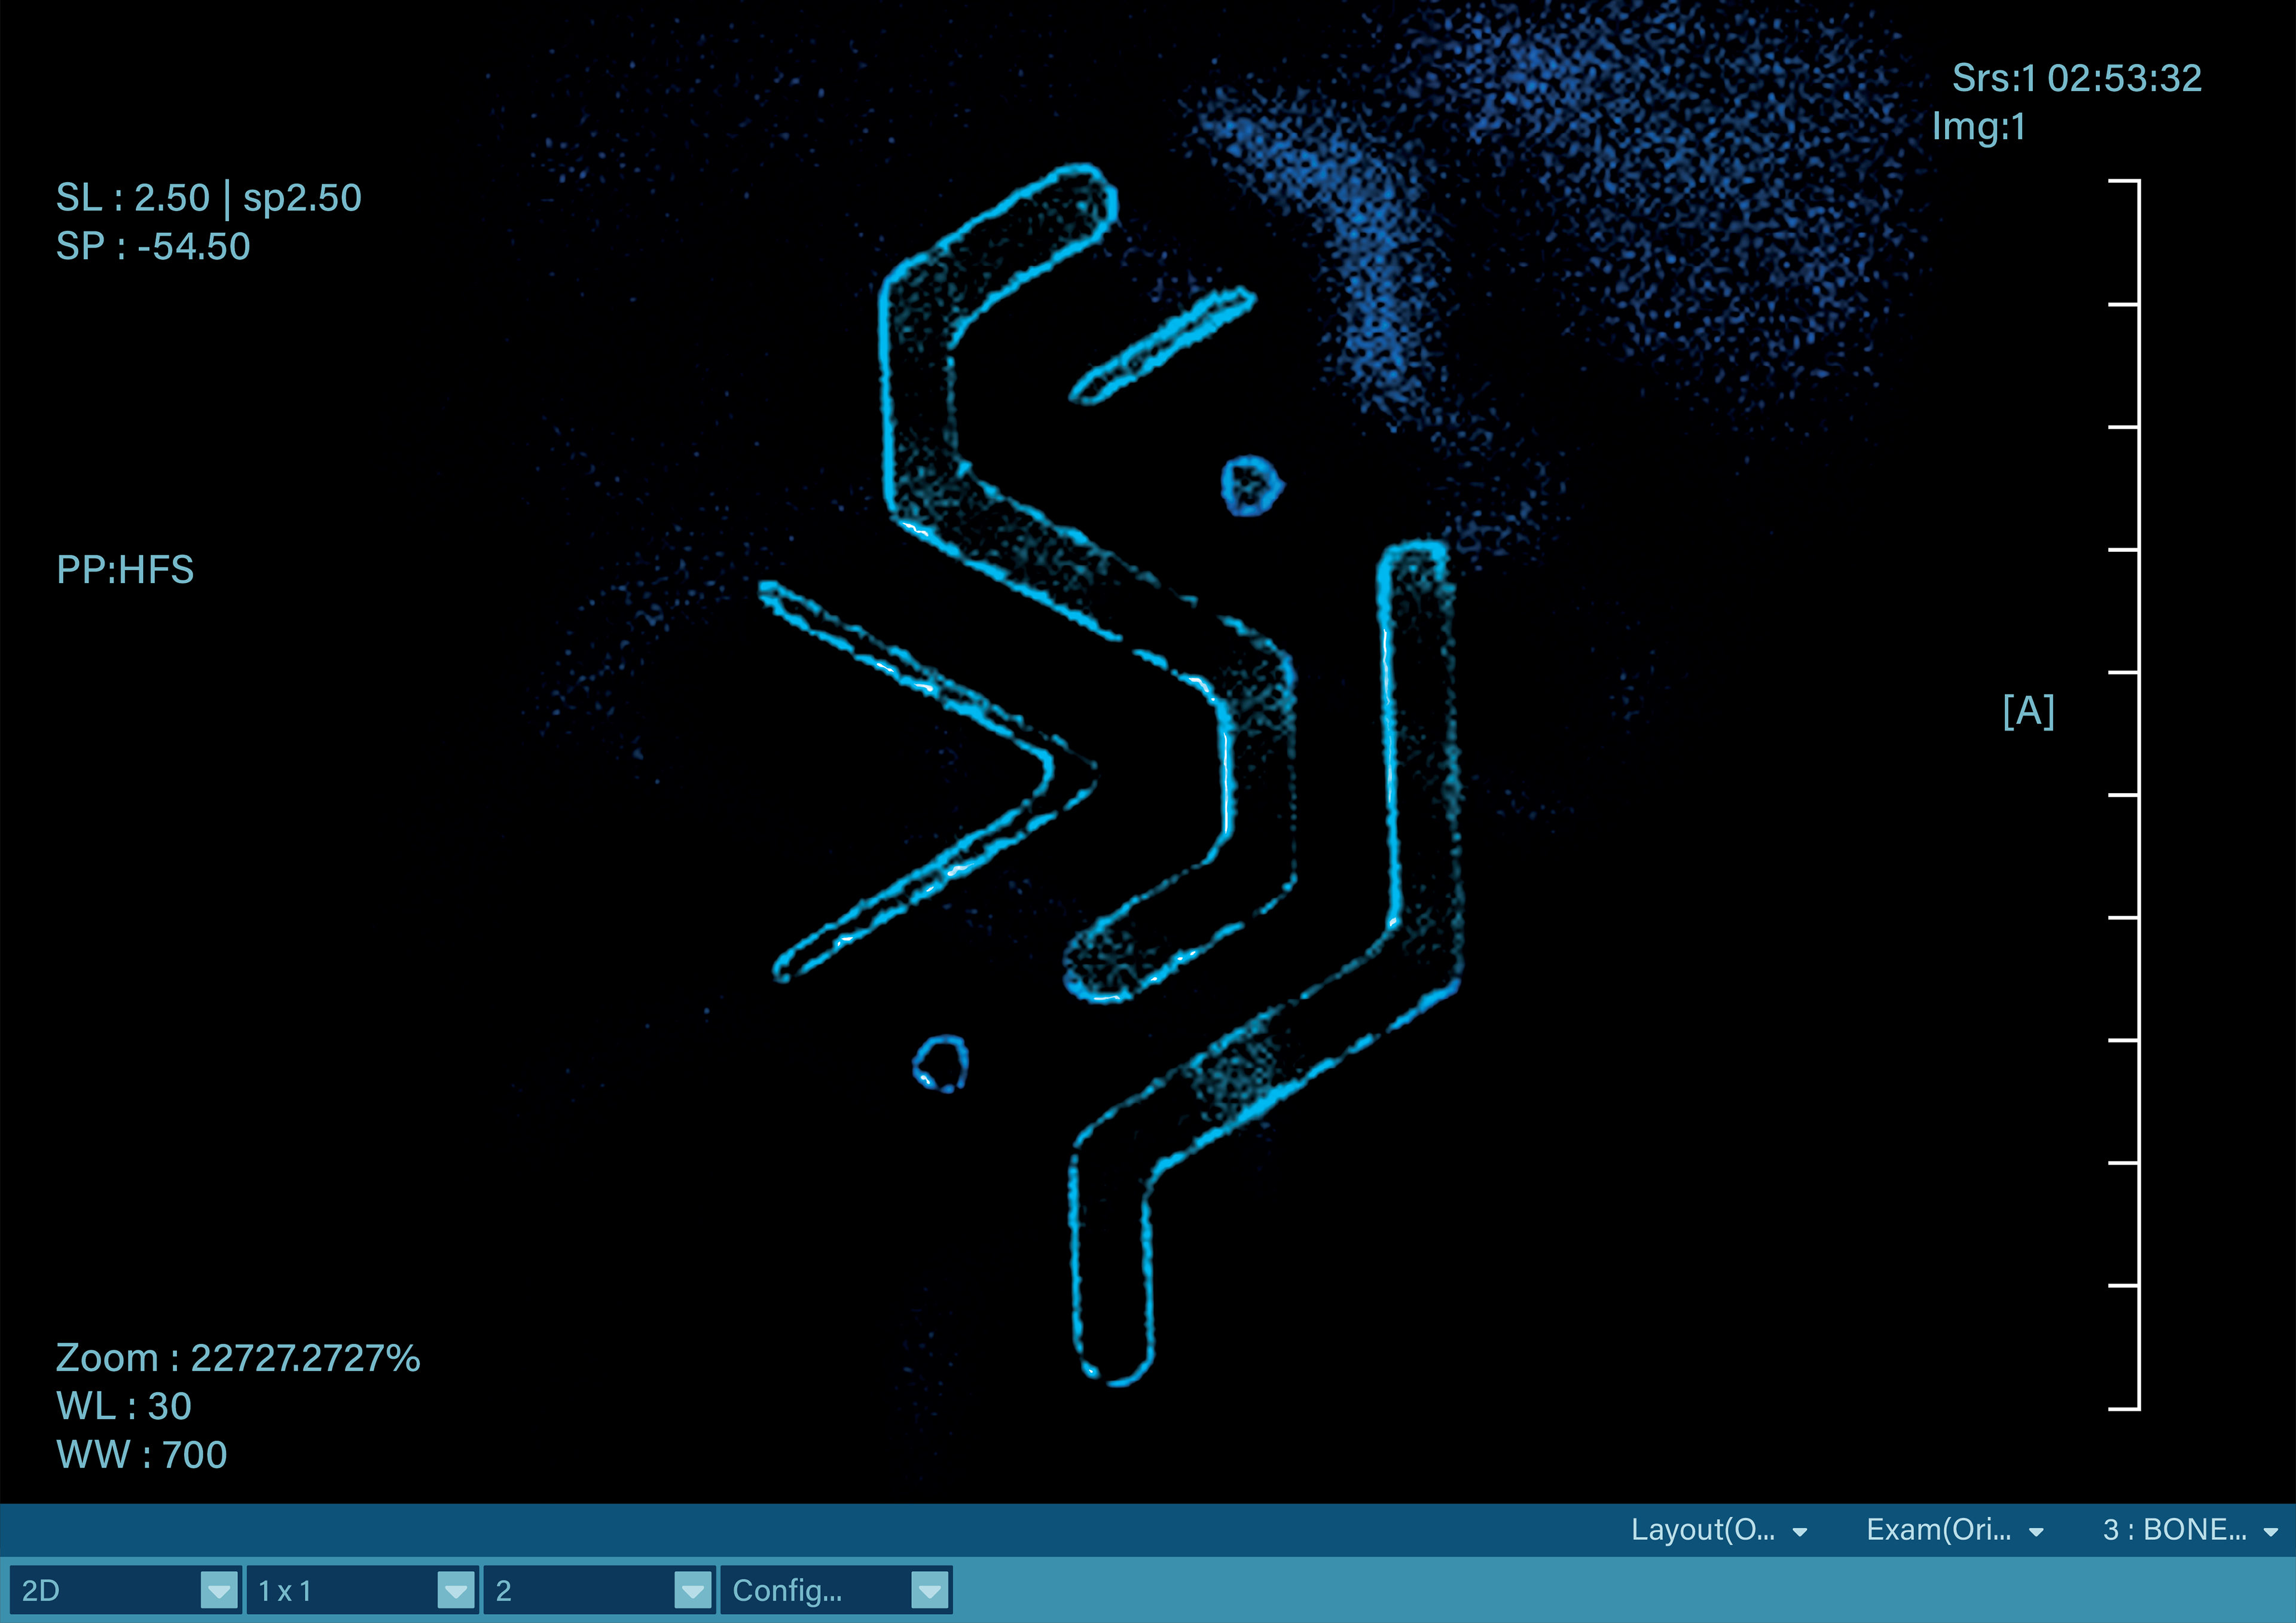Click the [A] anterior orientation marker

click(x=2028, y=711)
